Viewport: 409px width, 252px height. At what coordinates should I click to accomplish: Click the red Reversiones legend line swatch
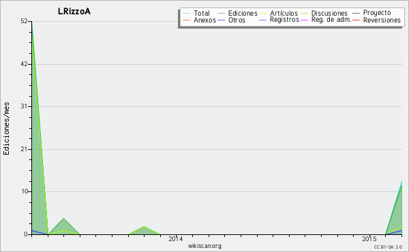[x=356, y=20]
